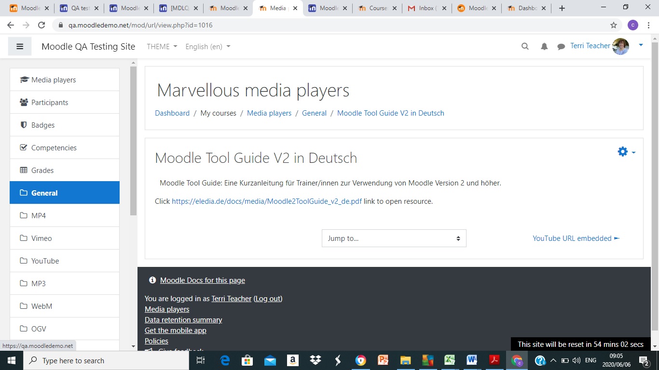Image resolution: width=659 pixels, height=370 pixels.
Task: Open the Jump to... selector
Action: click(394, 238)
